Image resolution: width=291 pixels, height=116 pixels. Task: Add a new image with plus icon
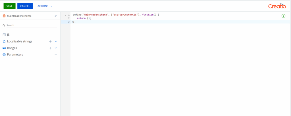(x=50, y=48)
